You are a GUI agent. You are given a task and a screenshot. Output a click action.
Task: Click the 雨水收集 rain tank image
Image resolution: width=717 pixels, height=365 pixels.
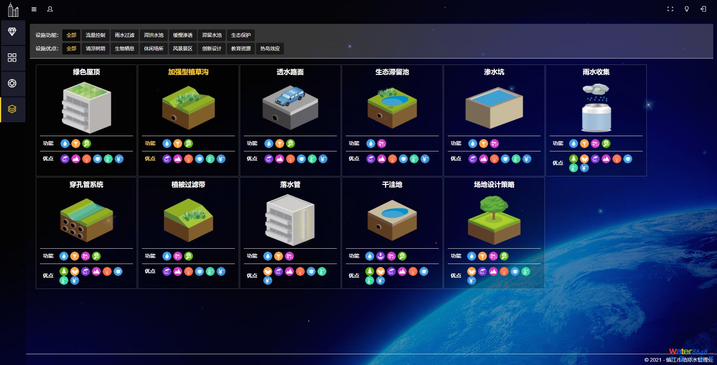click(596, 108)
